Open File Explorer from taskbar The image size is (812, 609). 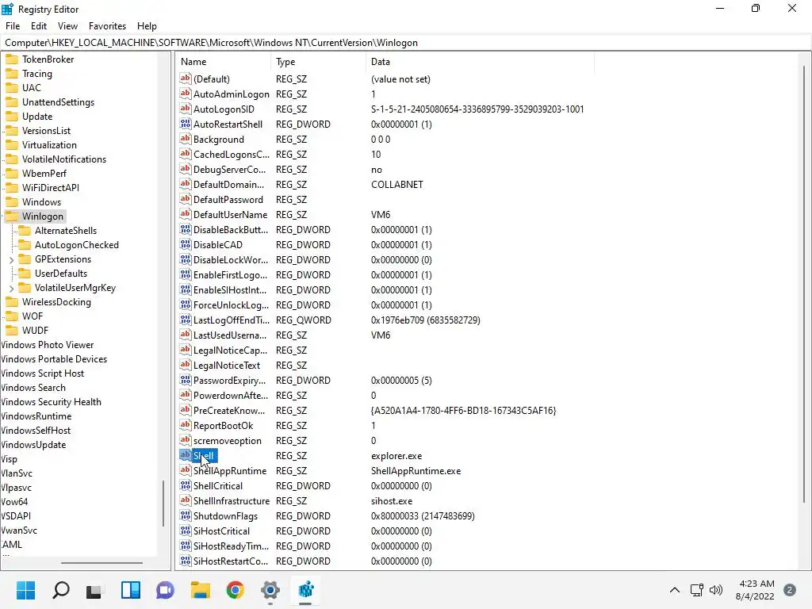coord(201,590)
